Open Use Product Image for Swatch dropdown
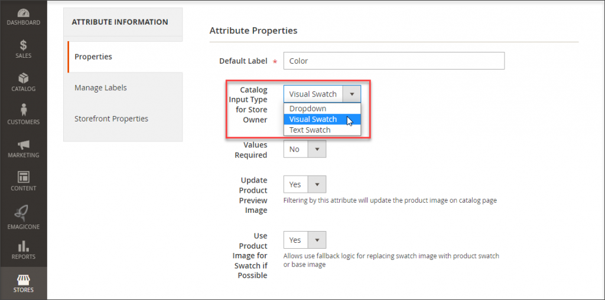The width and height of the screenshot is (605, 300). pyautogui.click(x=304, y=240)
